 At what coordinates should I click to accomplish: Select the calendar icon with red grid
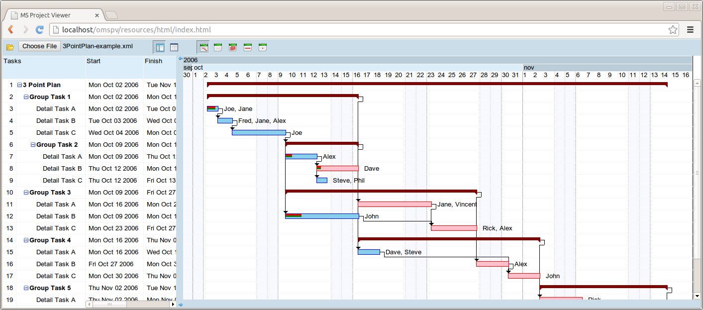click(232, 47)
